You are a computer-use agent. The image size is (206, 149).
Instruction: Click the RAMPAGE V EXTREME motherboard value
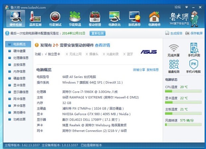(100, 97)
